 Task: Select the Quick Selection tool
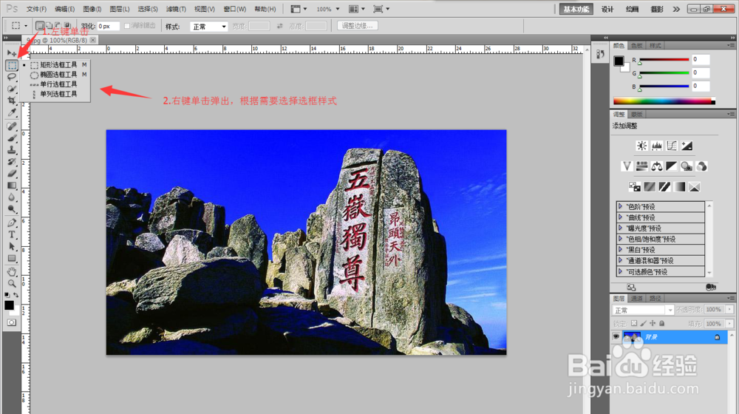tap(12, 89)
